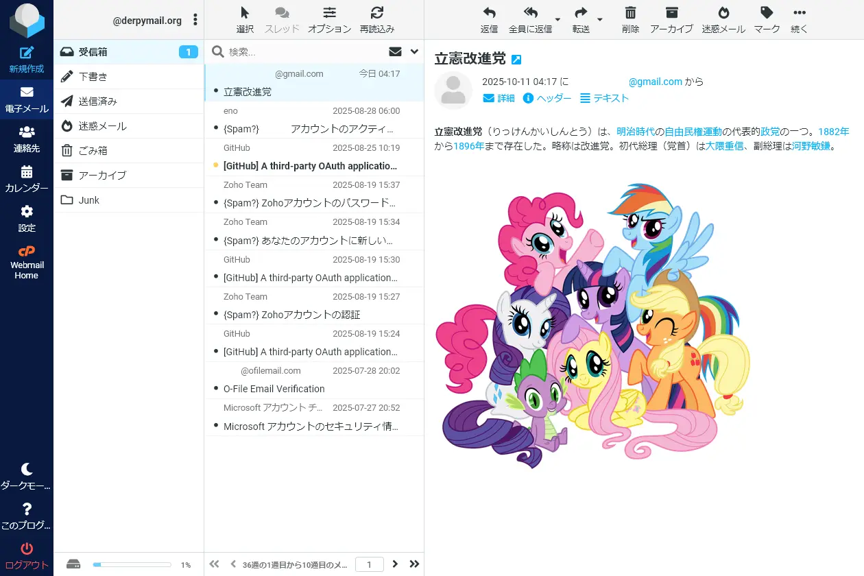
Task: Click 再読込み refresh icon
Action: pyautogui.click(x=376, y=13)
